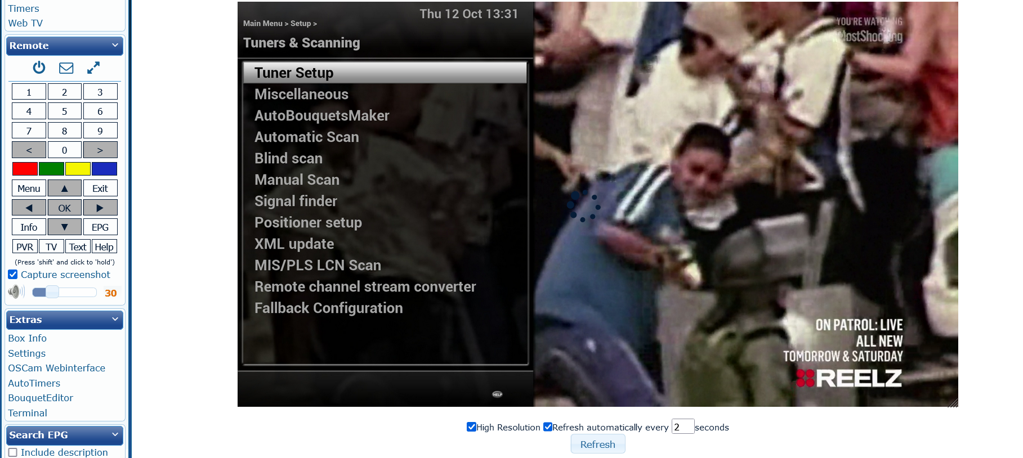Screen dimensions: 1023x458
Task: Click the right arrow remote button
Action: pos(100,208)
